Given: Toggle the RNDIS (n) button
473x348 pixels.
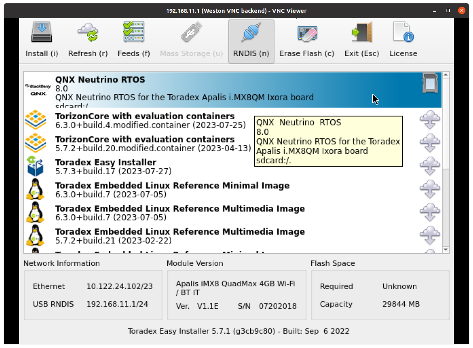Looking at the screenshot, I should (x=251, y=41).
